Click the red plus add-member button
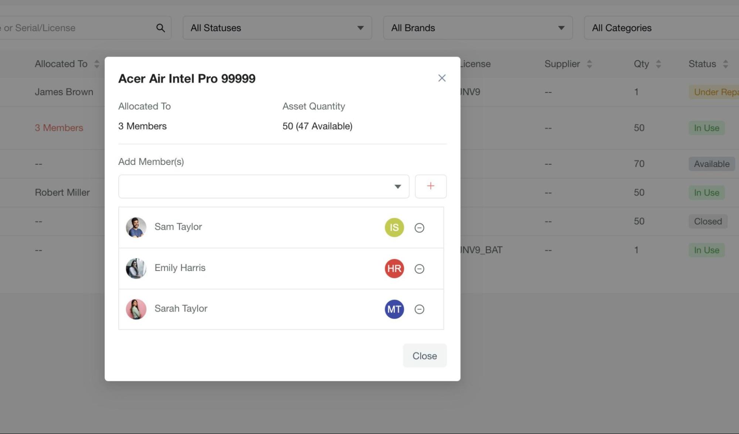 pos(430,186)
